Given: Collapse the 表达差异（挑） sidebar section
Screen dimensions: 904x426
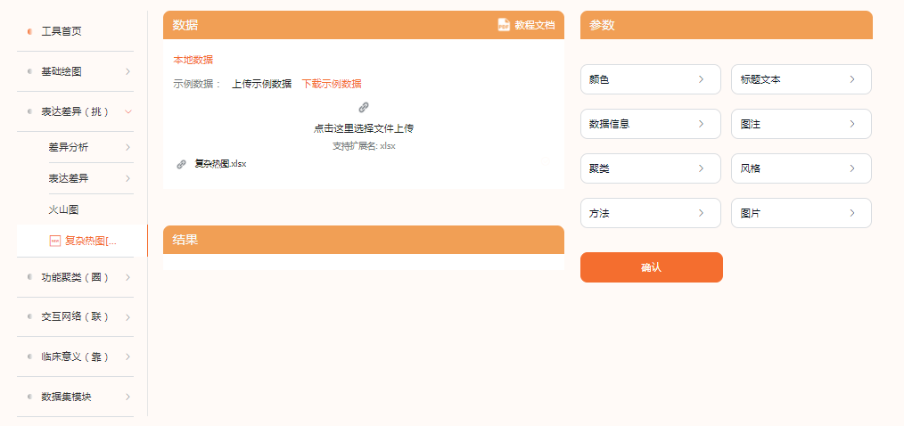Looking at the screenshot, I should (76, 111).
